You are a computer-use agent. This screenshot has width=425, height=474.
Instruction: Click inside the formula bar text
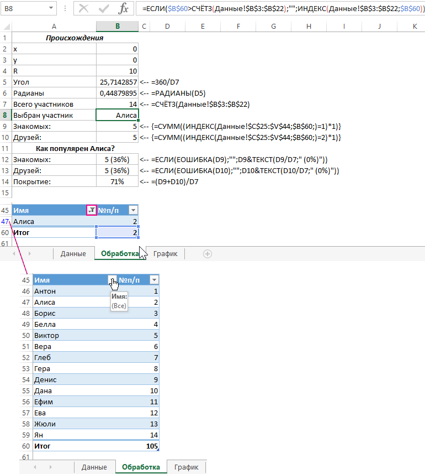[276, 9]
